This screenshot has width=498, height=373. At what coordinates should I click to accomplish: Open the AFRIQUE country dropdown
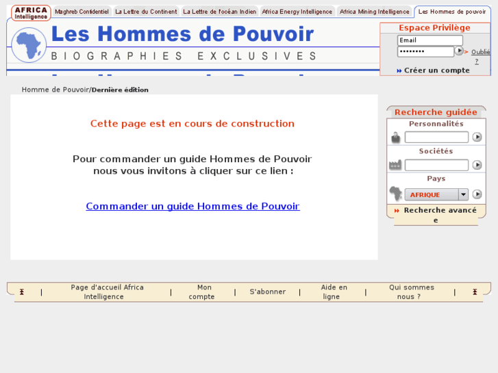tap(436, 194)
